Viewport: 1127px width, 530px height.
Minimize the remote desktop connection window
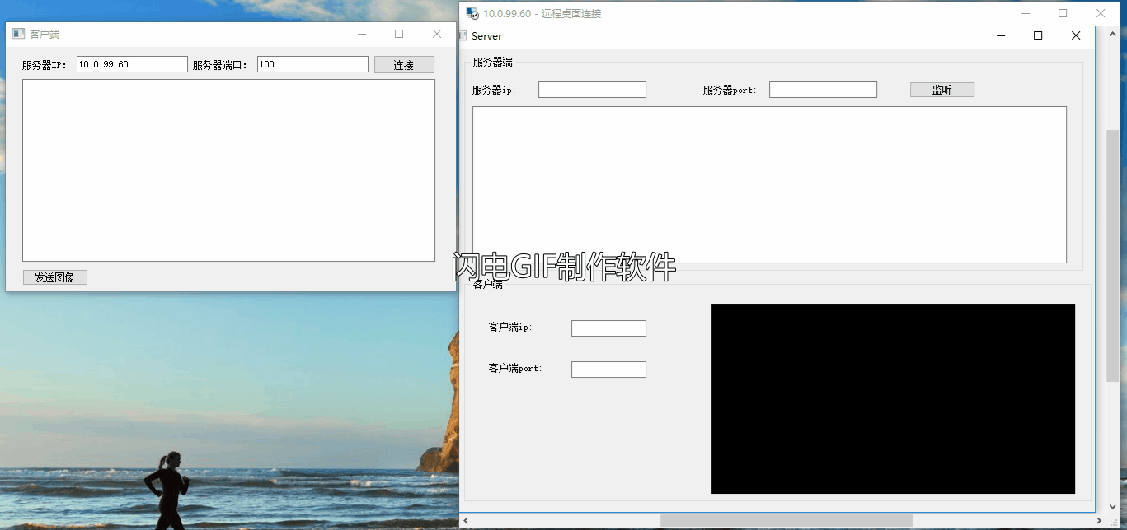(1026, 13)
